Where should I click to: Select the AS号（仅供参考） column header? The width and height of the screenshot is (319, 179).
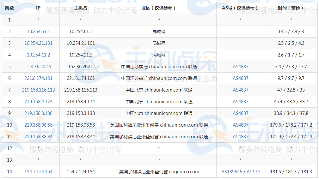click(x=241, y=8)
